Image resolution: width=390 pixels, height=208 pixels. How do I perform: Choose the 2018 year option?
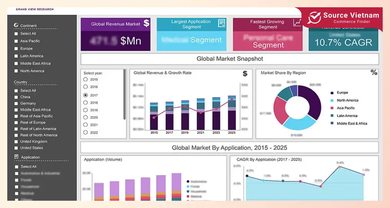tap(85, 103)
